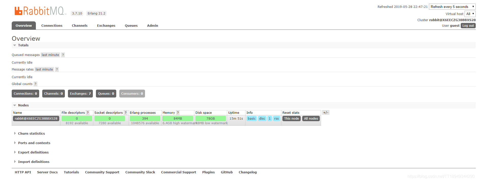Click the uptime value 15m 51s
The image size is (477, 181).
coord(236,119)
